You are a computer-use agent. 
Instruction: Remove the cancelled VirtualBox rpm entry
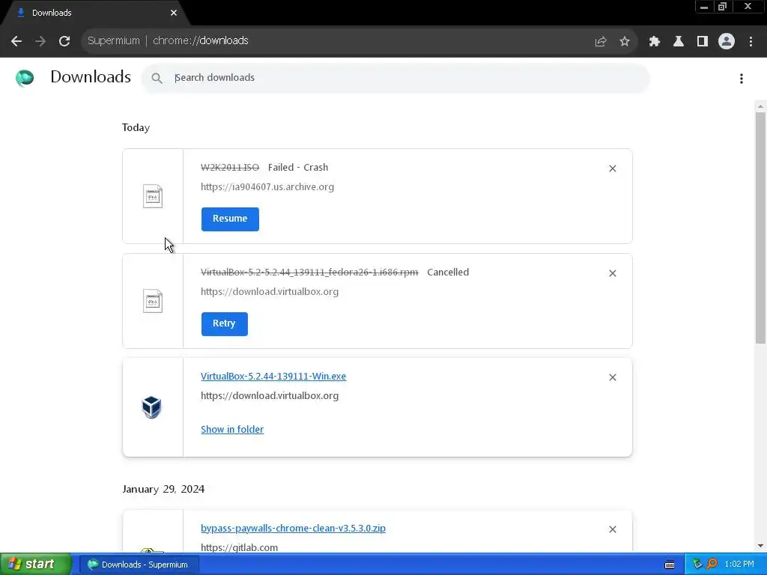tap(613, 273)
